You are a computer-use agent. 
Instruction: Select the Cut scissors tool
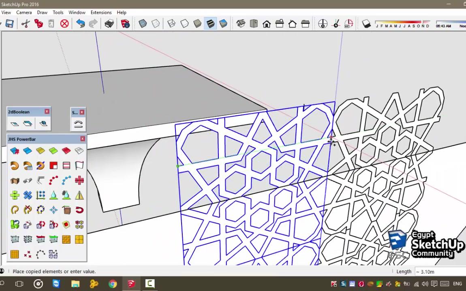(25, 24)
